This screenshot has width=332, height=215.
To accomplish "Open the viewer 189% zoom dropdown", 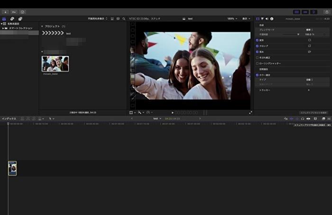I will [x=232, y=18].
